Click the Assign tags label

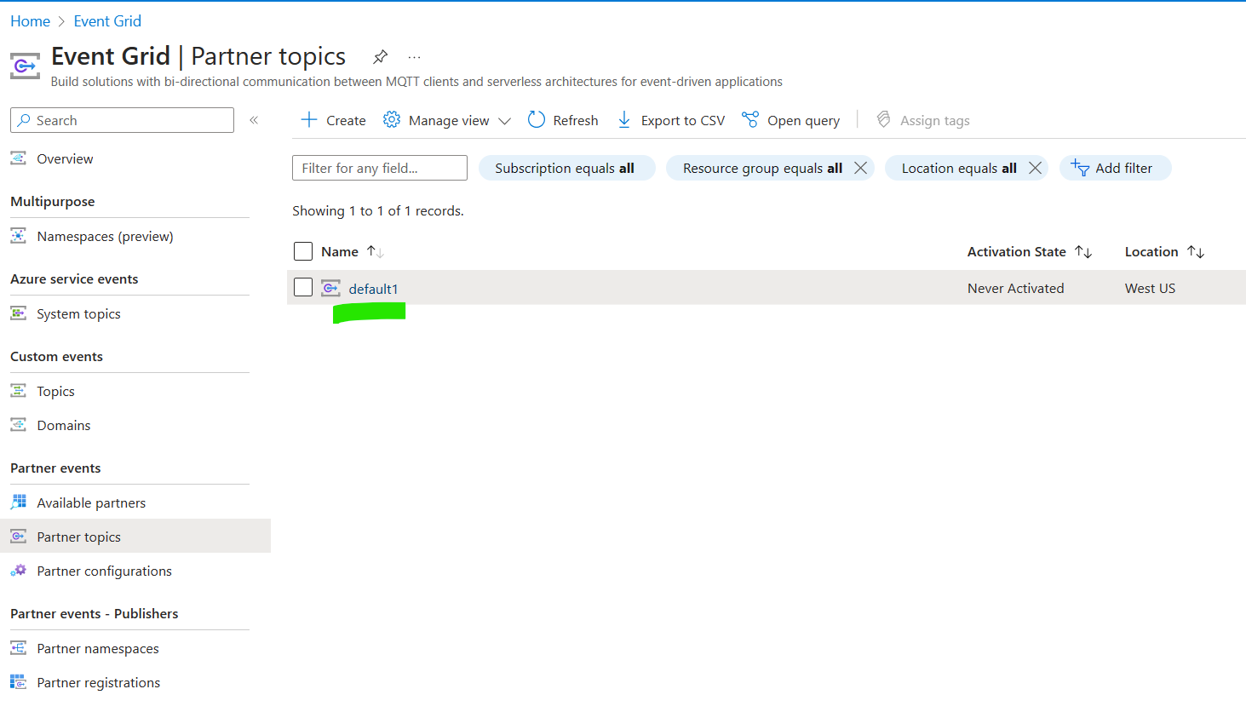(935, 120)
